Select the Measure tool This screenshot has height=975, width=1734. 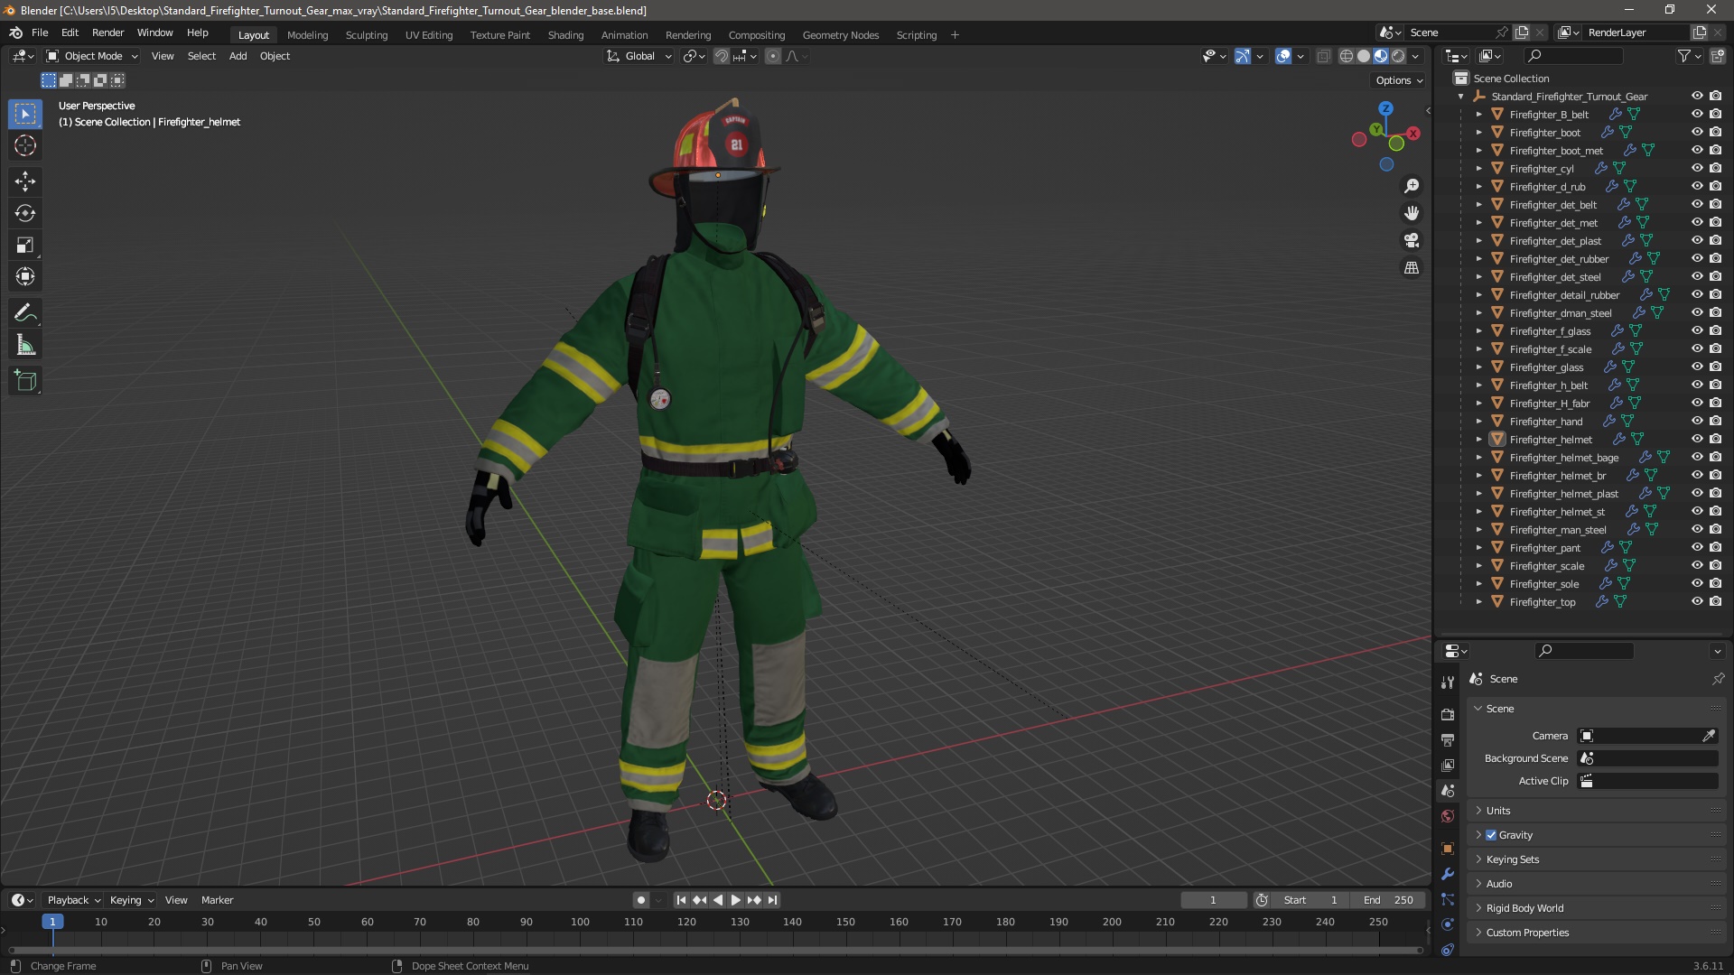[25, 346]
